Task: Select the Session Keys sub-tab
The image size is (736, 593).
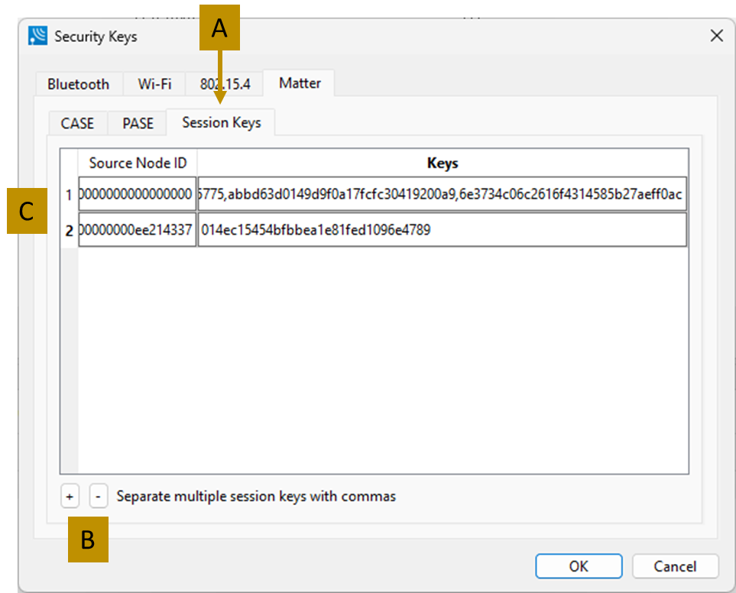Action: 221,122
